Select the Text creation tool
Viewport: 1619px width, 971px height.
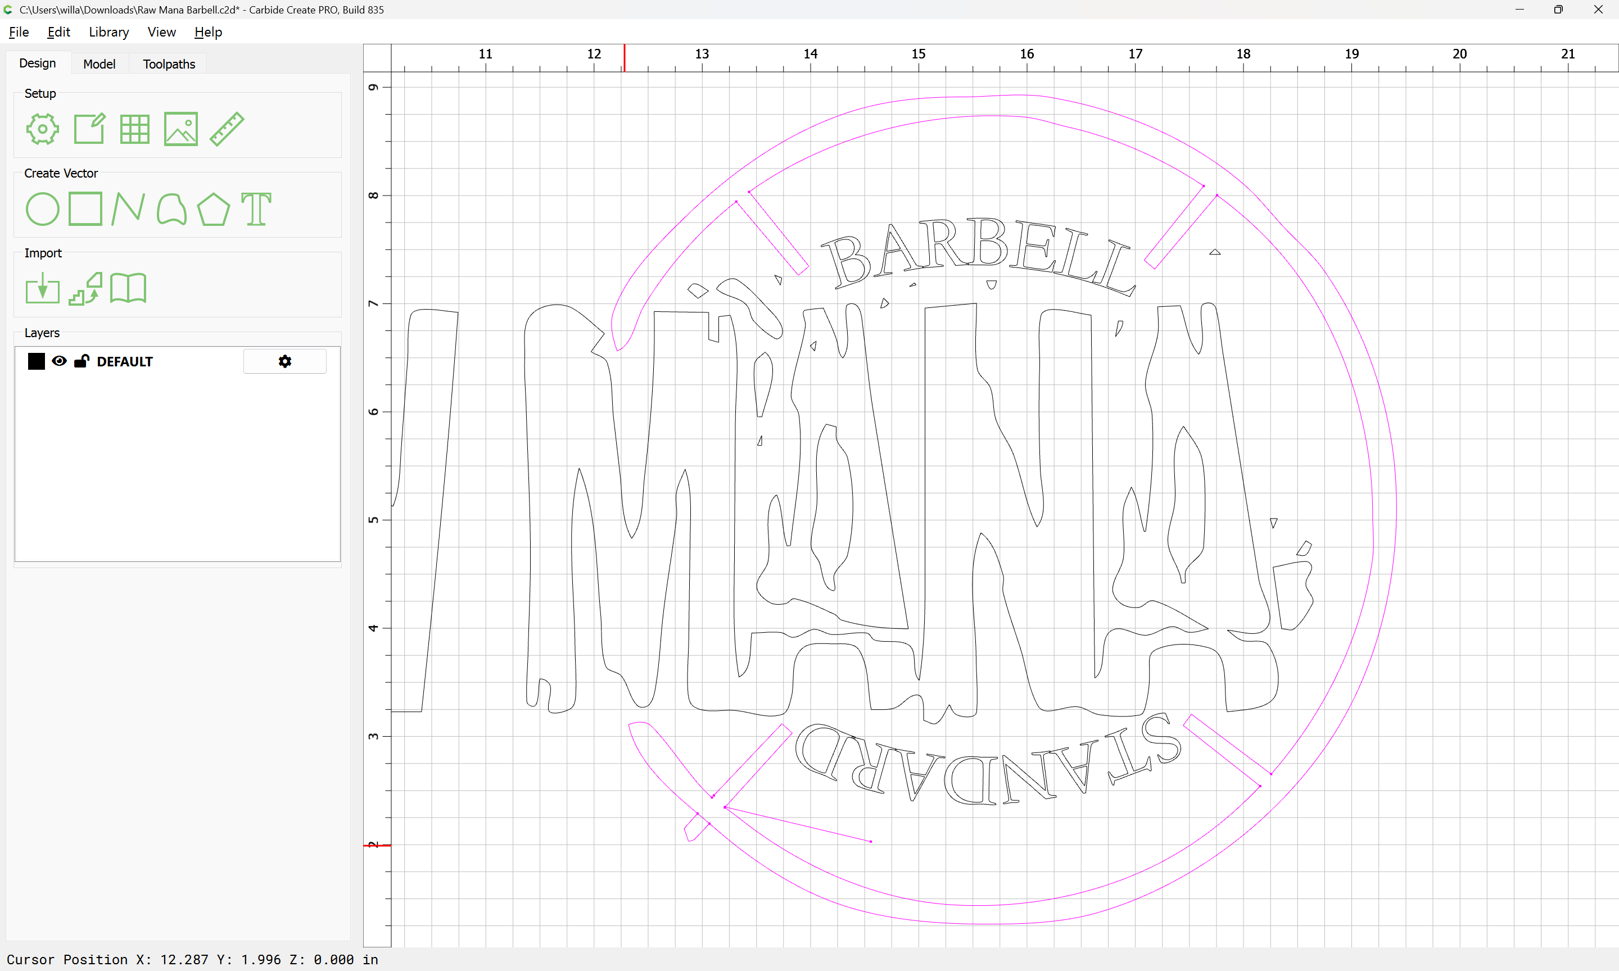coord(256,210)
